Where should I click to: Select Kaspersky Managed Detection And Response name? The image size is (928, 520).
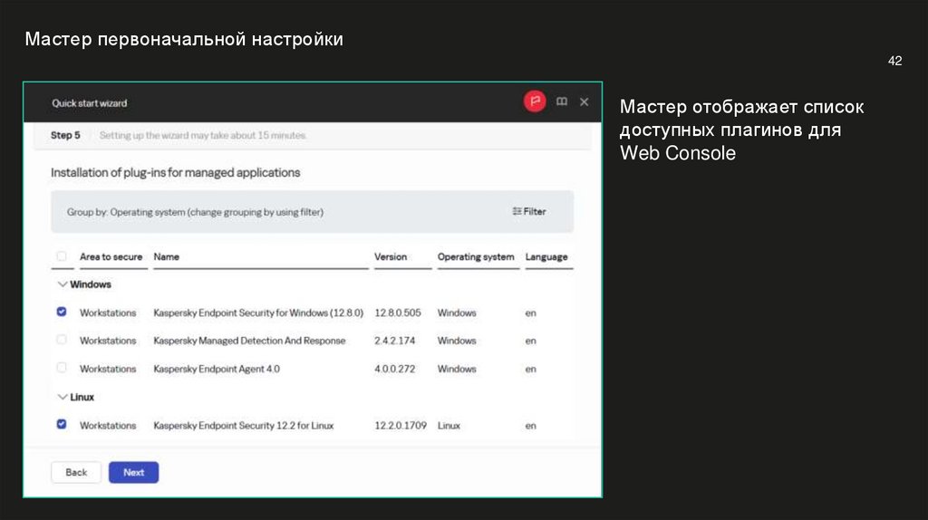[x=249, y=341]
